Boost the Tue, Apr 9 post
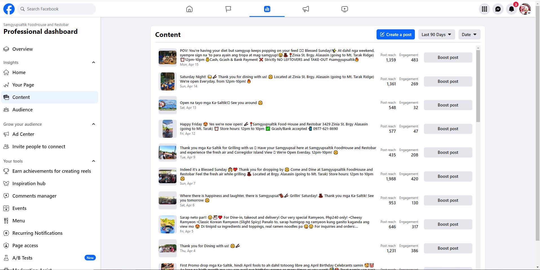The width and height of the screenshot is (540, 270). pos(448,152)
